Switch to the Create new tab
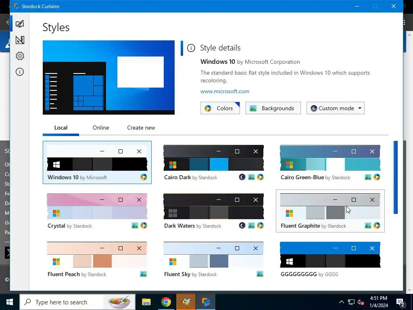 click(x=141, y=128)
